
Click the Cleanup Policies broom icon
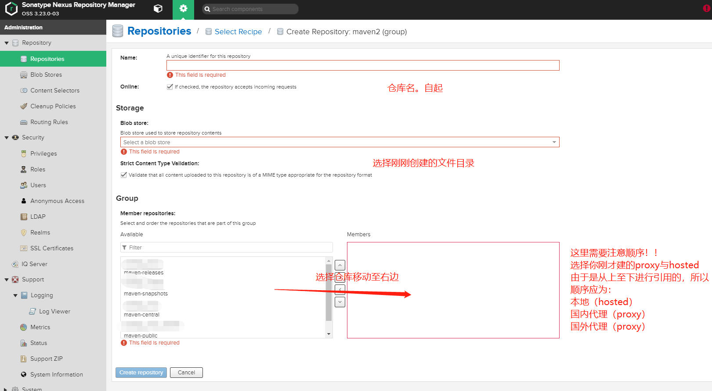[x=24, y=107]
